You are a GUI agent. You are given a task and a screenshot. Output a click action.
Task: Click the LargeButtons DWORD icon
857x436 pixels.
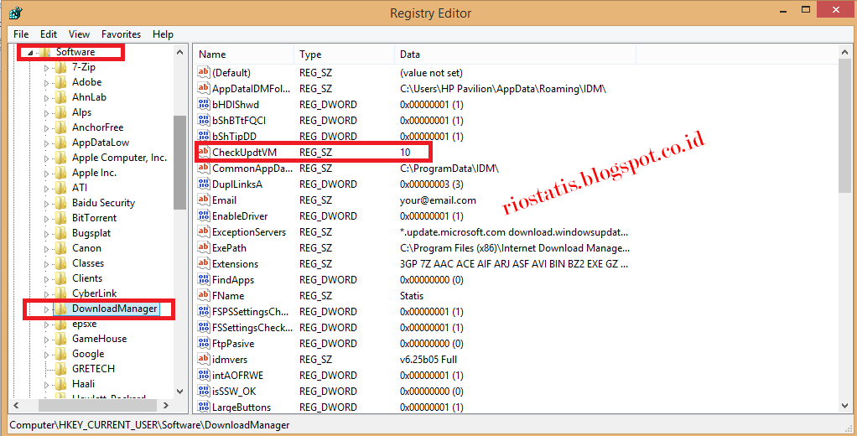[203, 407]
